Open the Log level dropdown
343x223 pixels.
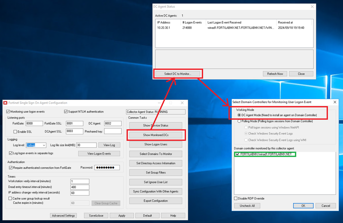[36, 145]
